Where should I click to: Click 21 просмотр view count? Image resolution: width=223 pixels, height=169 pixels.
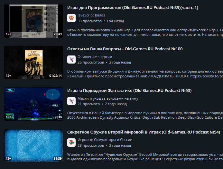pos(88,104)
